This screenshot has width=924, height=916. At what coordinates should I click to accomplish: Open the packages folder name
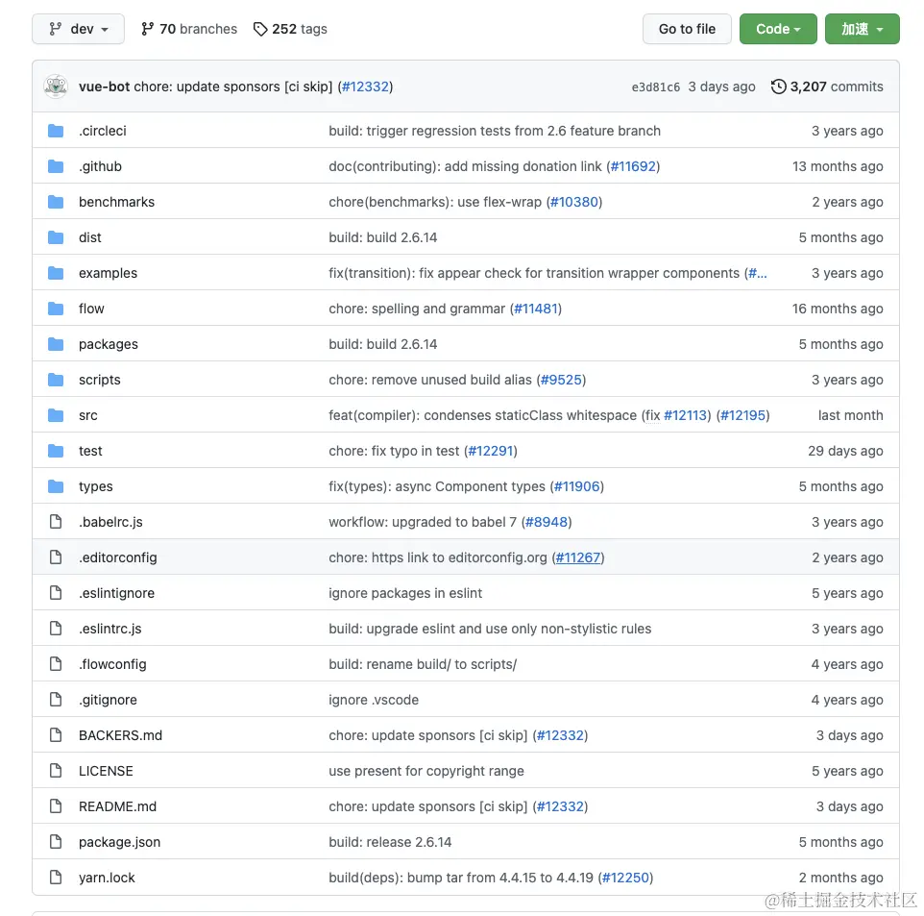[x=109, y=344]
